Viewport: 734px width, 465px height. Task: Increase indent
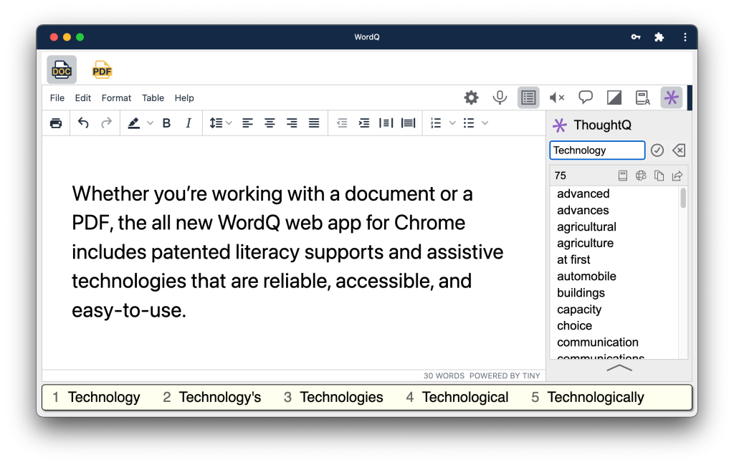pos(363,123)
